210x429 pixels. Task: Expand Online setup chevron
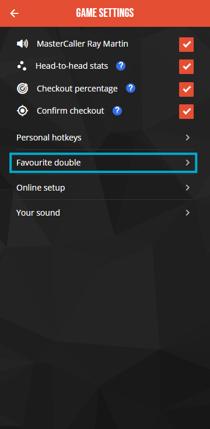point(188,188)
